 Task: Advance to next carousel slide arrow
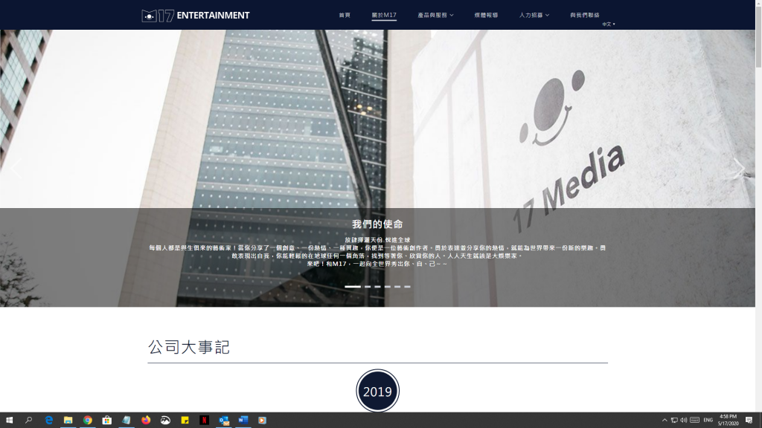(x=739, y=169)
